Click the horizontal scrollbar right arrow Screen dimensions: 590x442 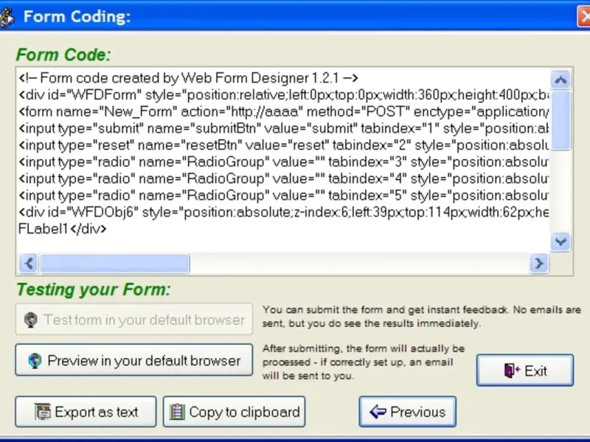click(539, 264)
